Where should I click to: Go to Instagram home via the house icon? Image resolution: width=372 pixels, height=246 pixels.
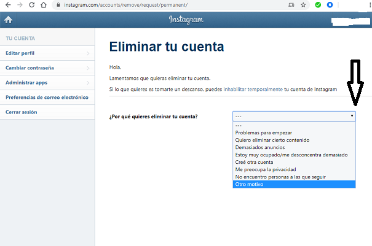(9, 20)
